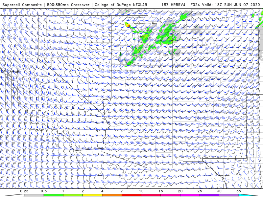Image resolution: width=263 pixels, height=197 pixels.
Task: Pick the green 0.5–1 legend swatch
Action: [53, 195]
